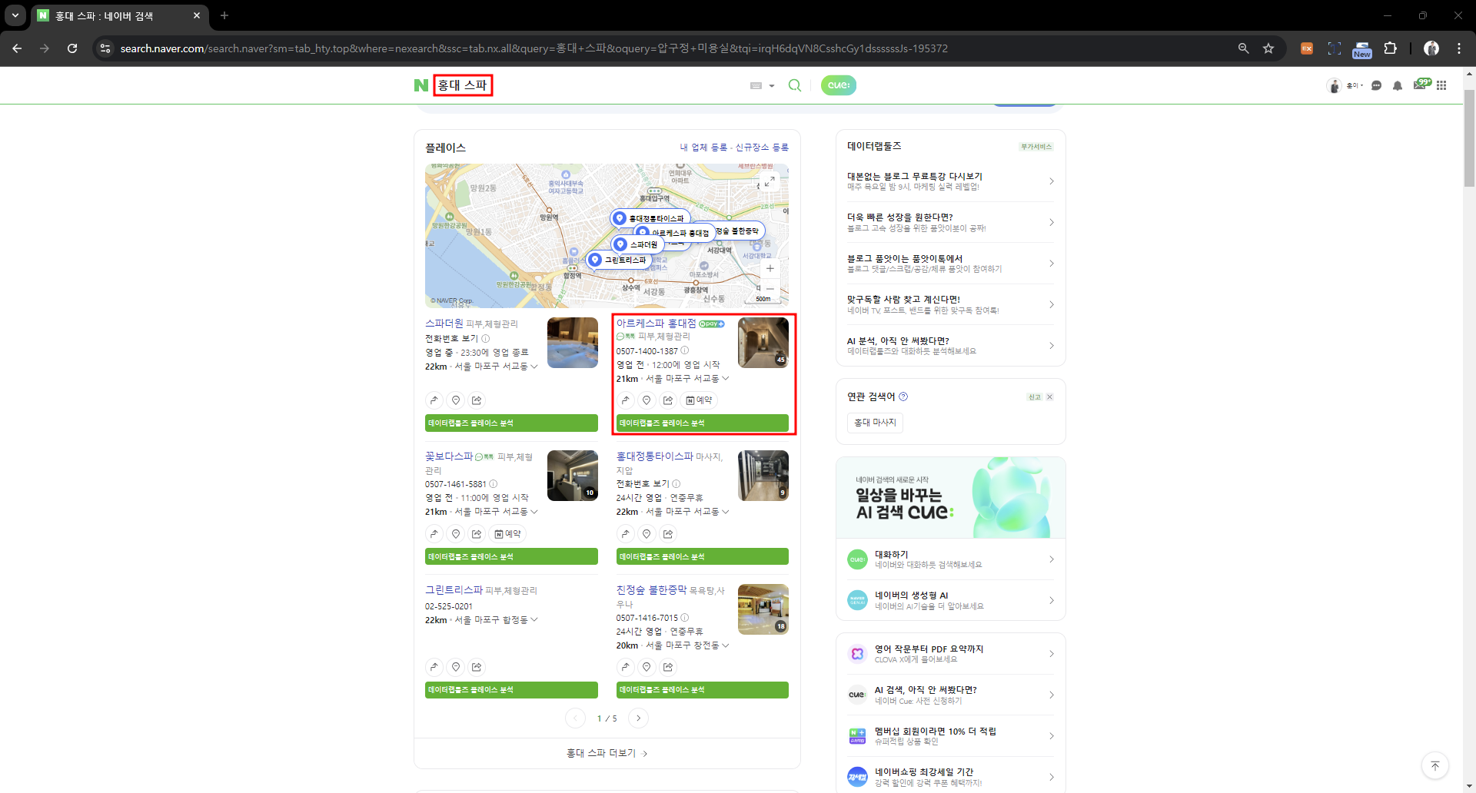
Task: Open the extension with the New badge
Action: [x=1362, y=49]
